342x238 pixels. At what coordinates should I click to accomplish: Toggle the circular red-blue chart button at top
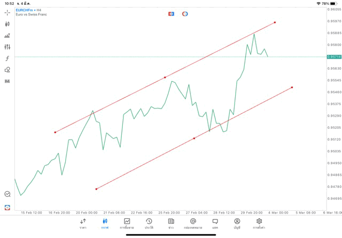click(185, 14)
